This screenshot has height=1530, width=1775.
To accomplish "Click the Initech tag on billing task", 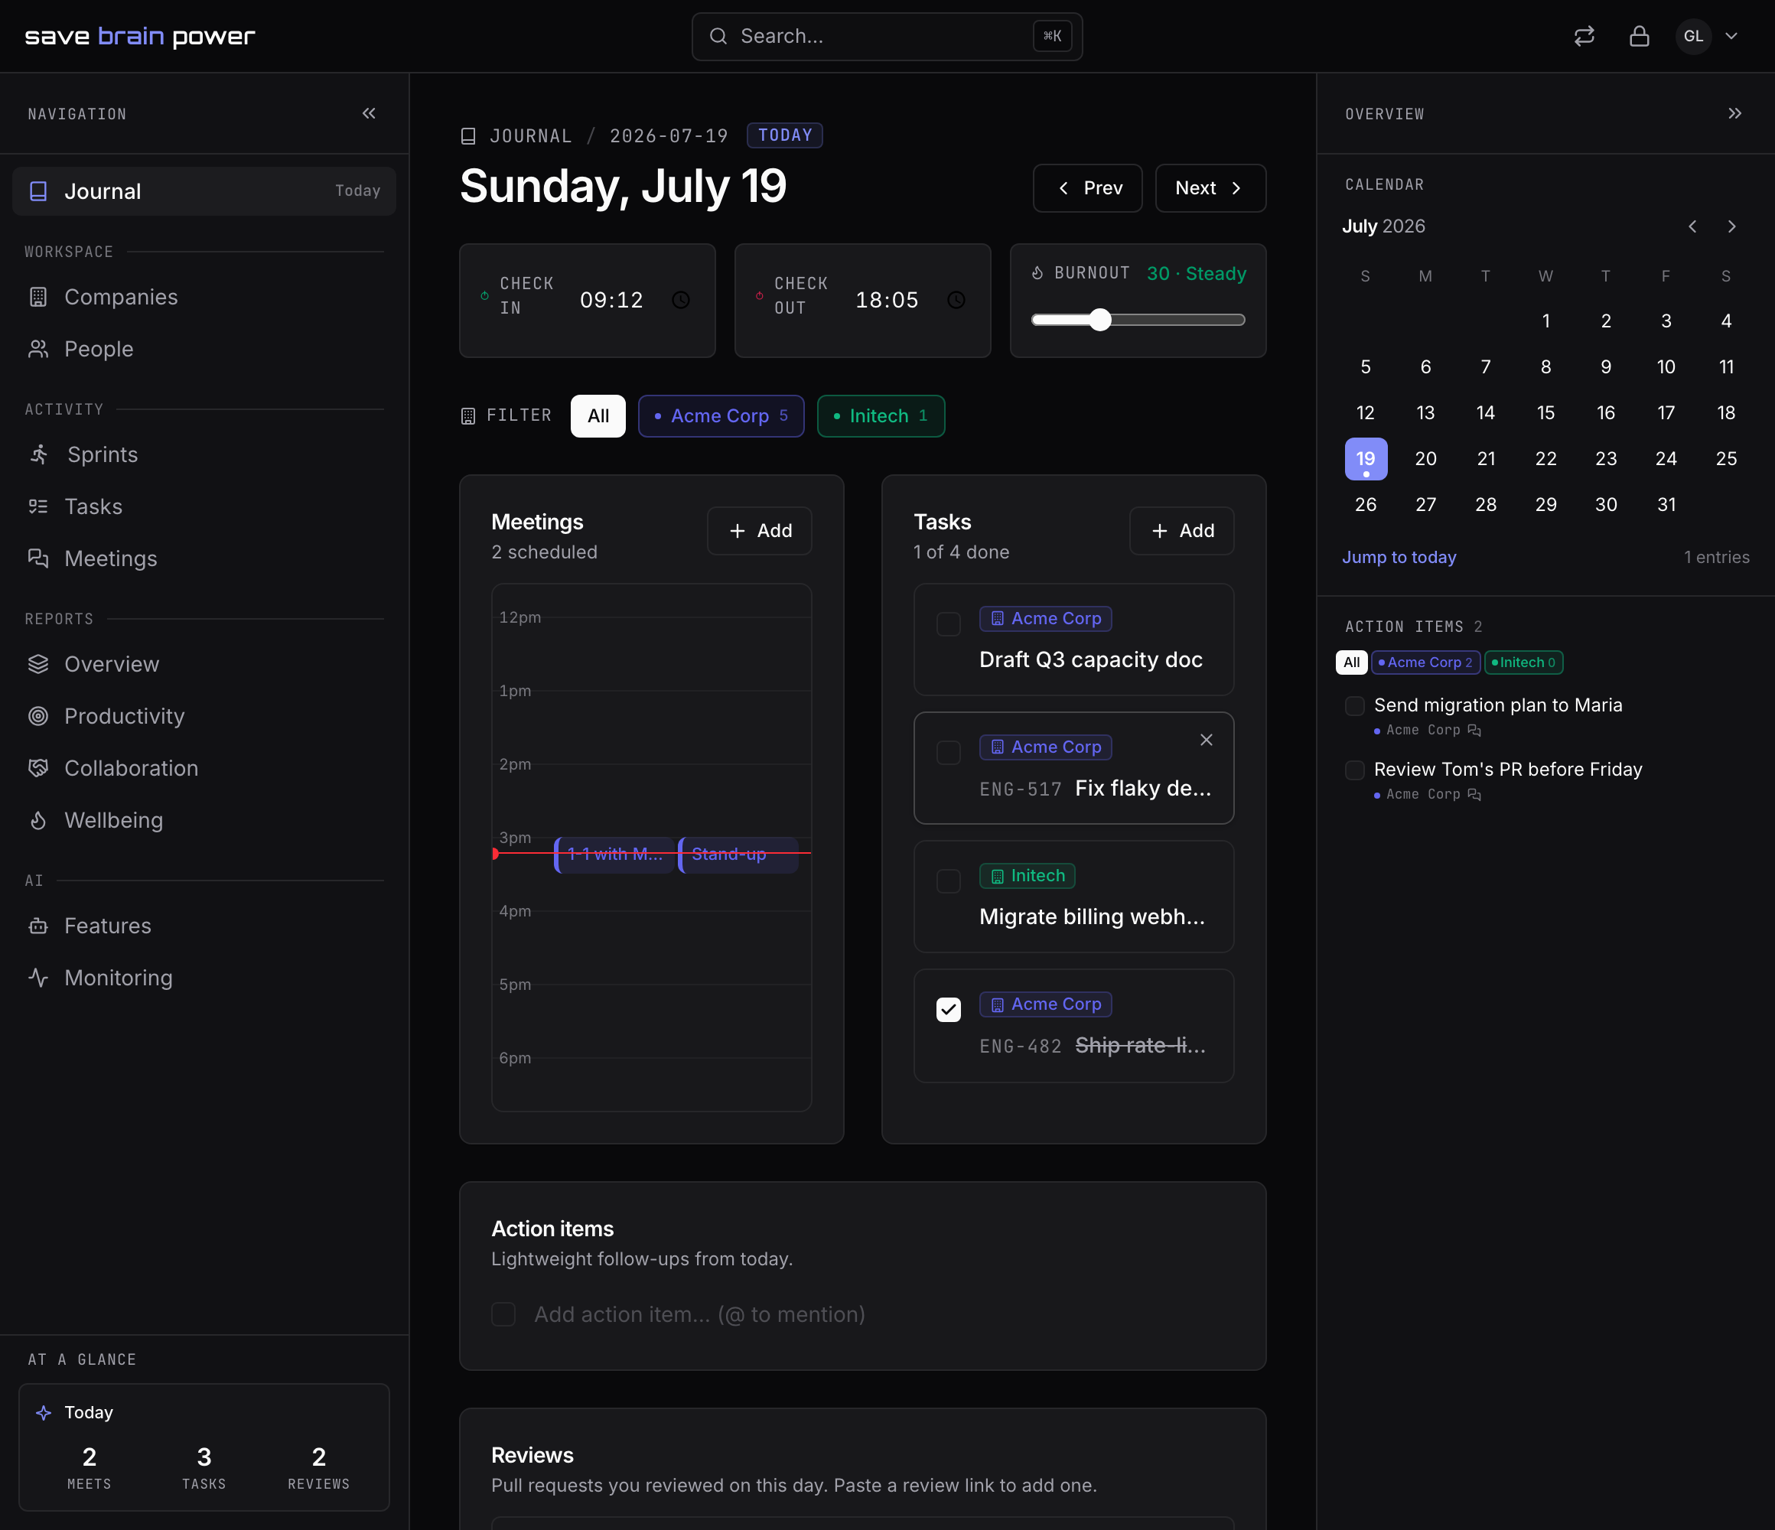I will pyautogui.click(x=1028, y=875).
